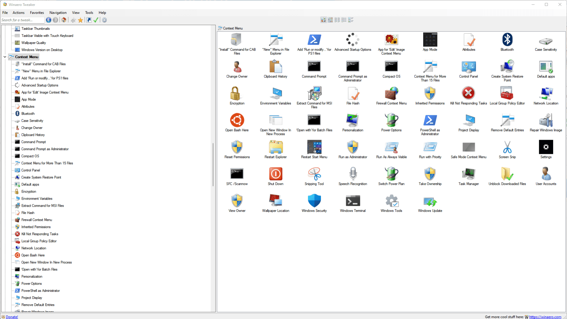
Task: Open Restart Explorer icon
Action: pyautogui.click(x=276, y=147)
